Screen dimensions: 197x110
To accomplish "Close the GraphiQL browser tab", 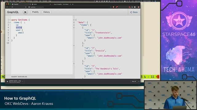I will click(30, 4).
